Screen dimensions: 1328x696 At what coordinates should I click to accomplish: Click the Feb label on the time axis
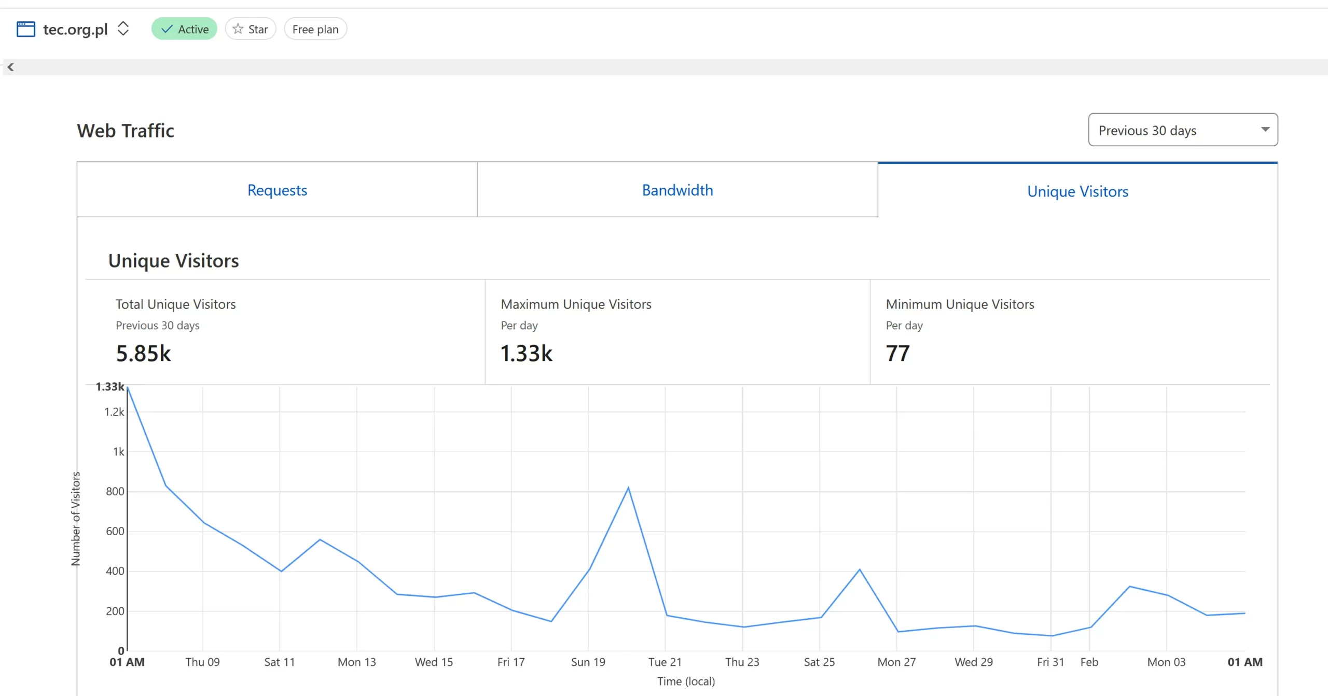[1089, 662]
